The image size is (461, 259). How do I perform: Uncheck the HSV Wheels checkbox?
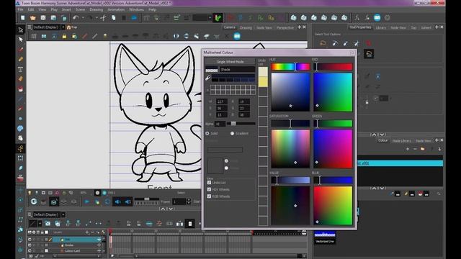209,189
